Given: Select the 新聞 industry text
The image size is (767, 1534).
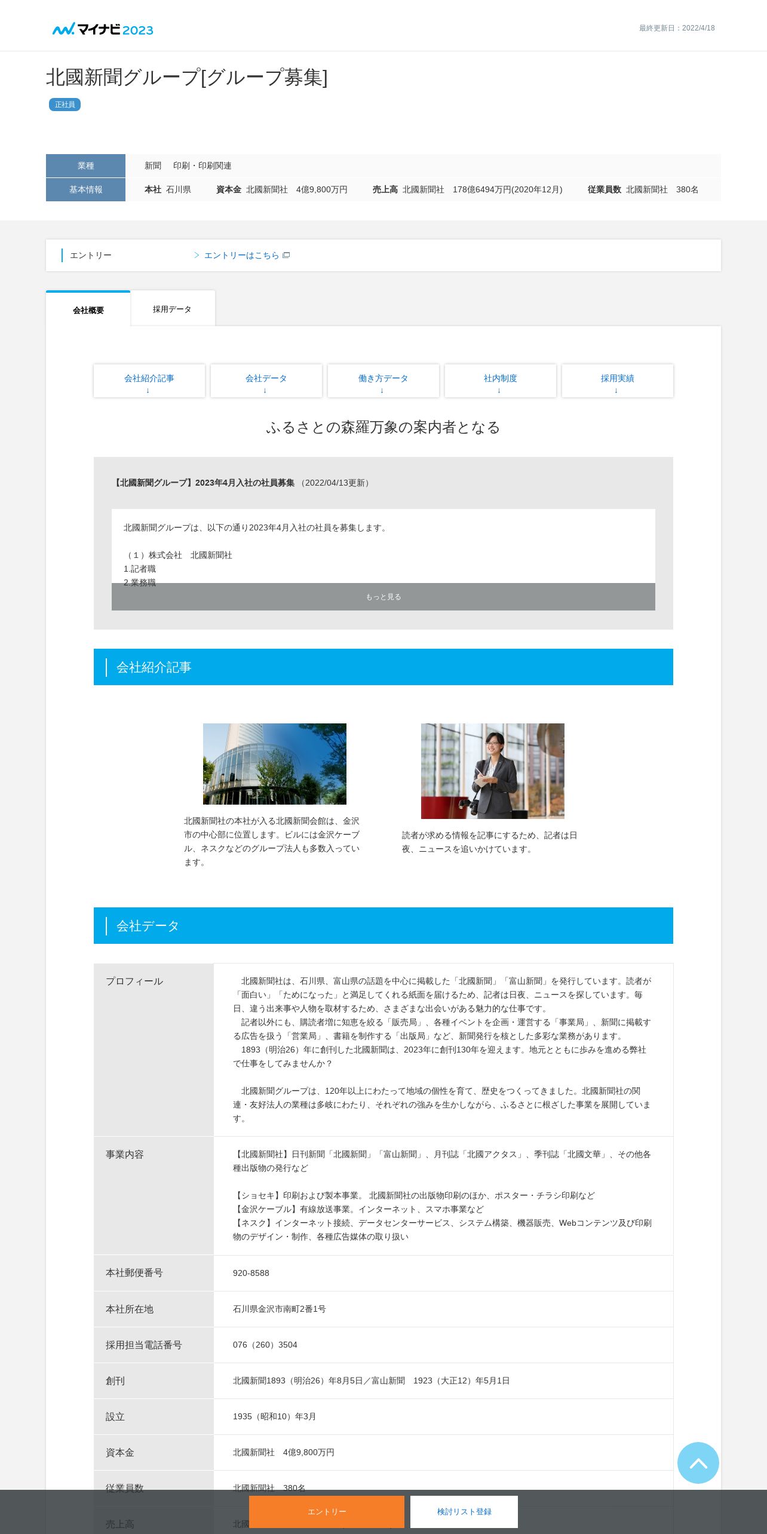Looking at the screenshot, I should (153, 165).
